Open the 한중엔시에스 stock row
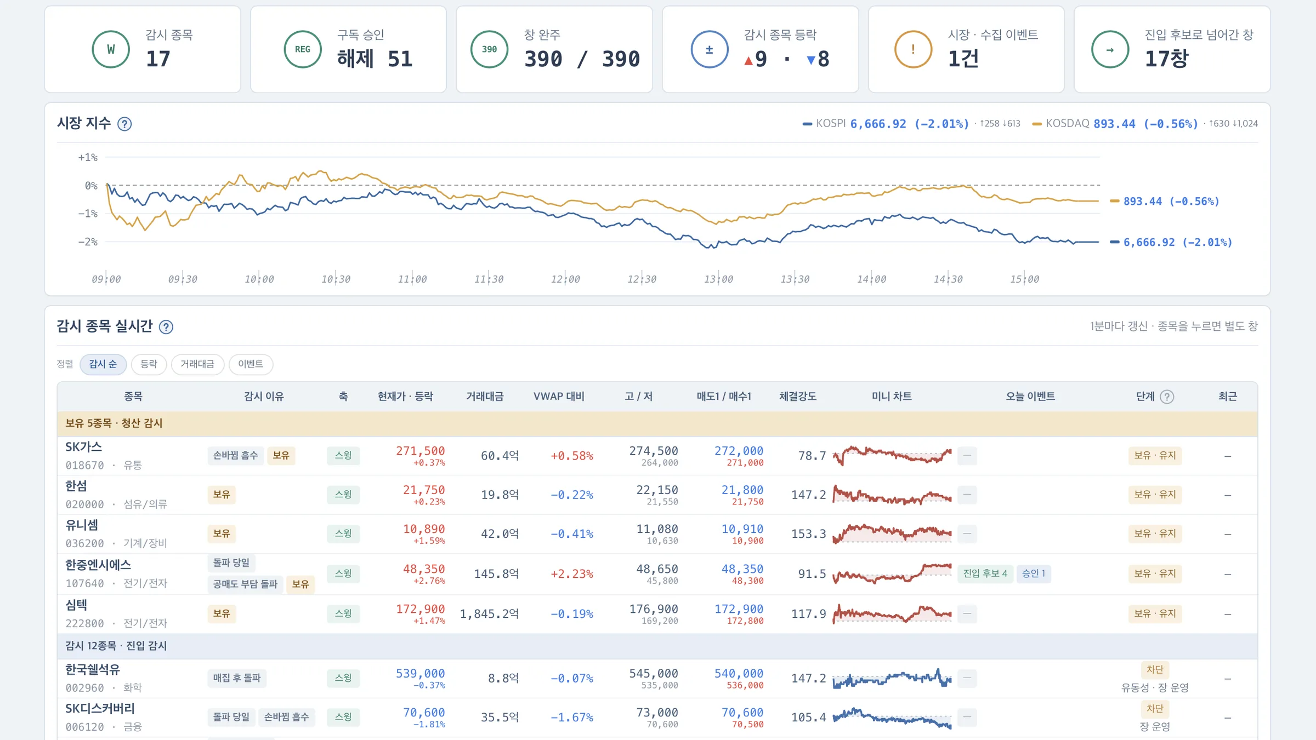1316x740 pixels. 657,573
